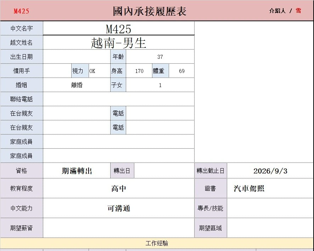Click the red 雪 introducer name
The height and width of the screenshot is (251, 314).
click(x=298, y=11)
